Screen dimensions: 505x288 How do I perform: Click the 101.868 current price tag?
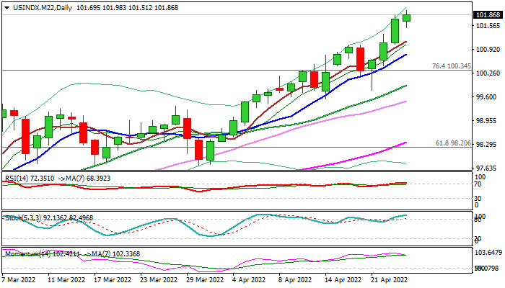(x=488, y=15)
